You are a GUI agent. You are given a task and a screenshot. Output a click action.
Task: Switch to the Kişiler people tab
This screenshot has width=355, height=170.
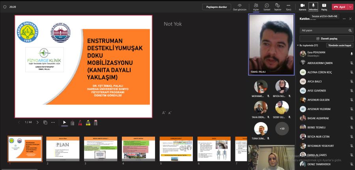pos(256,7)
